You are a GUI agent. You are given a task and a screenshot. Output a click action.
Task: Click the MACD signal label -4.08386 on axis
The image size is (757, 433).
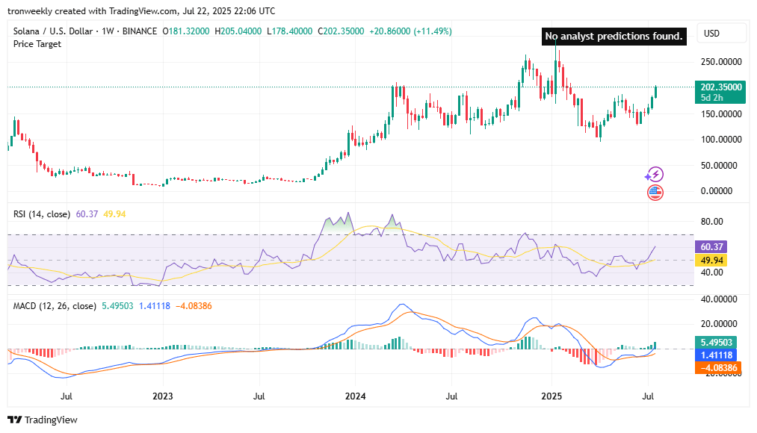click(717, 368)
